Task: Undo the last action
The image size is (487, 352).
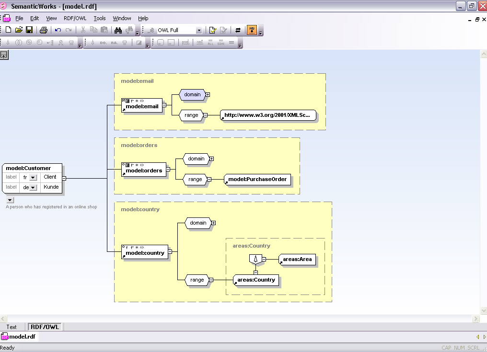Action: tap(58, 30)
